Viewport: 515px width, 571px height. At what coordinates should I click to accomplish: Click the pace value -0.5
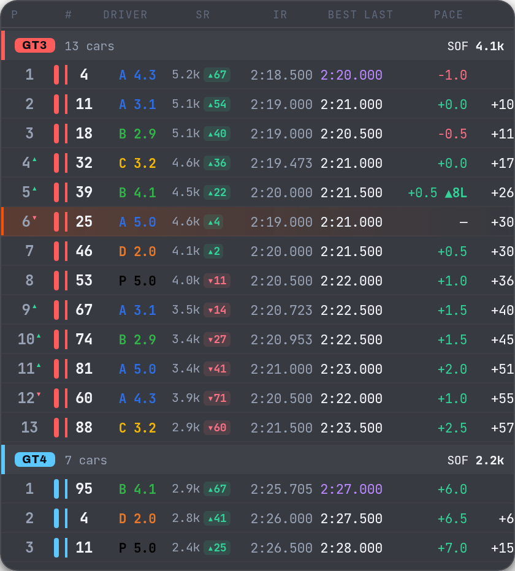(452, 134)
